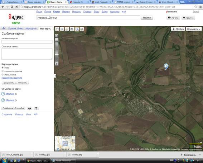Click the zoom in plus button
203x163 pixels.
57,64
